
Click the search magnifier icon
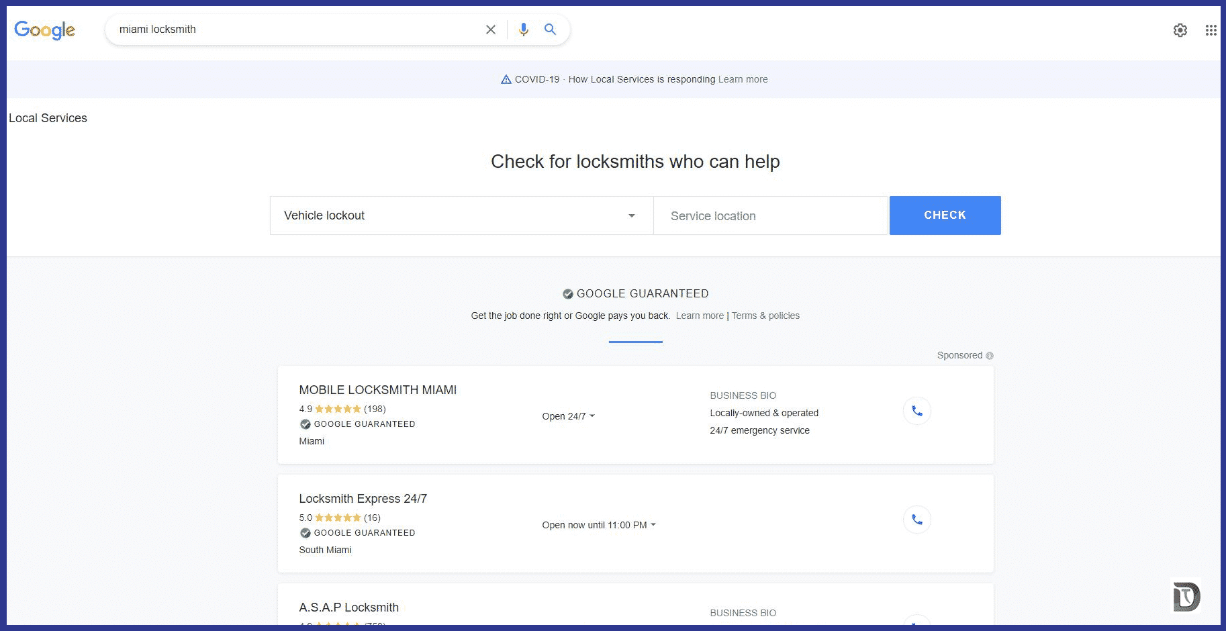(x=550, y=30)
